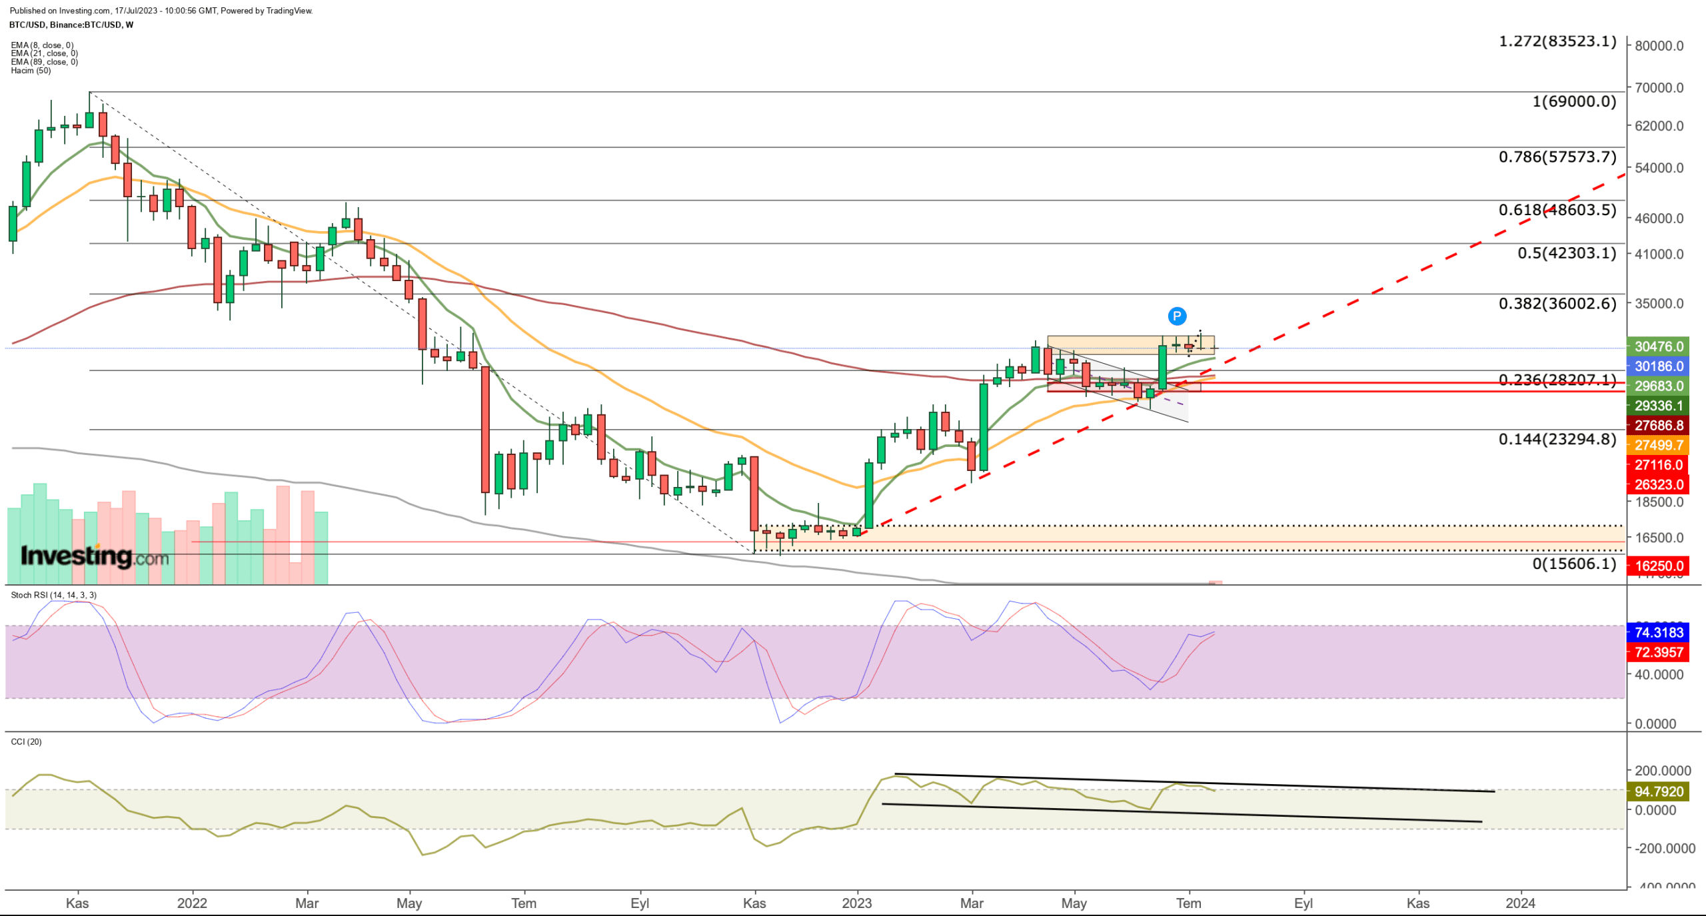Click the 40.0000 Stoch RSI axis label

1659,675
